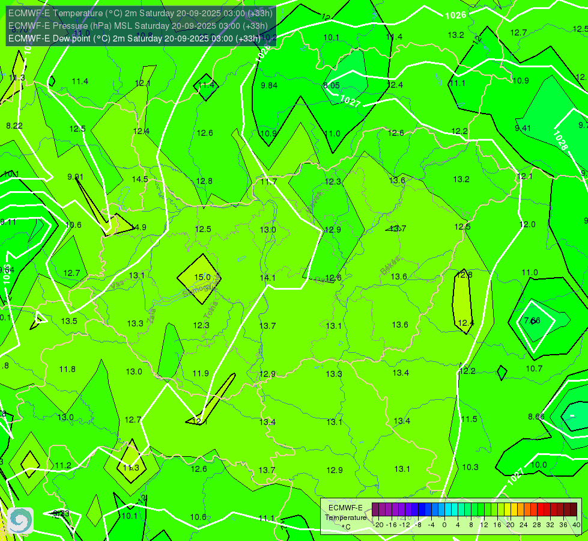Image resolution: width=588 pixels, height=541 pixels.
Task: Click the 11.8 temperature reading
Action: (67, 370)
